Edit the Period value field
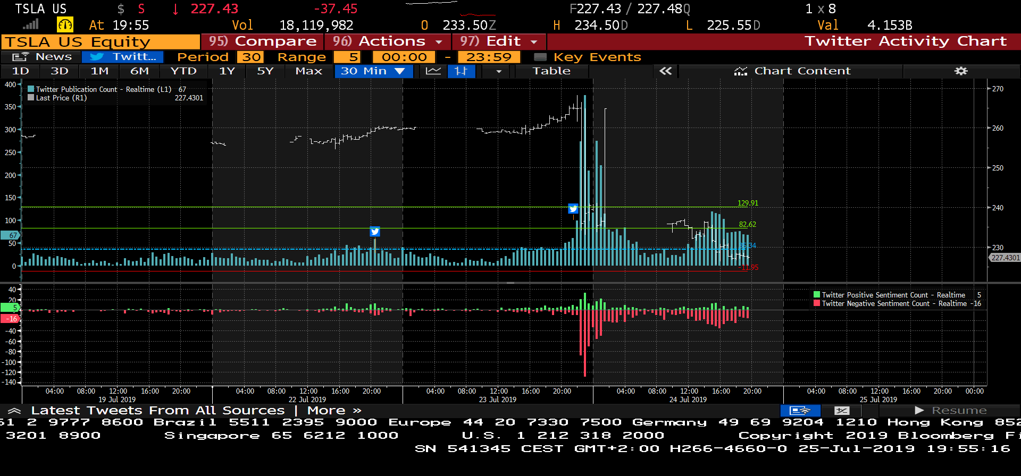Screen dimensions: 1021x476 point(252,57)
